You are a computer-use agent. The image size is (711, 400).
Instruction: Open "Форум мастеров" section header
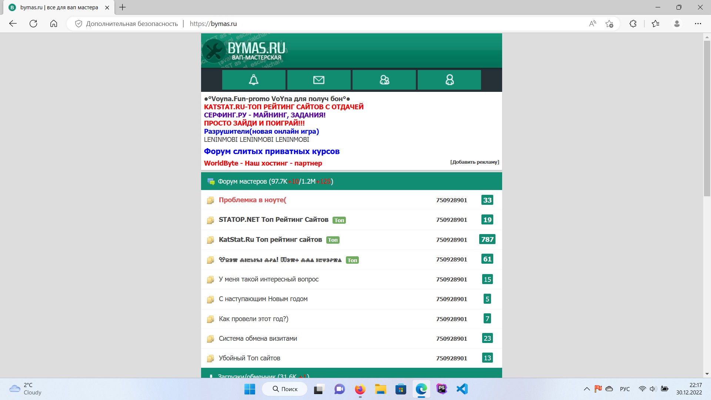coord(242,181)
